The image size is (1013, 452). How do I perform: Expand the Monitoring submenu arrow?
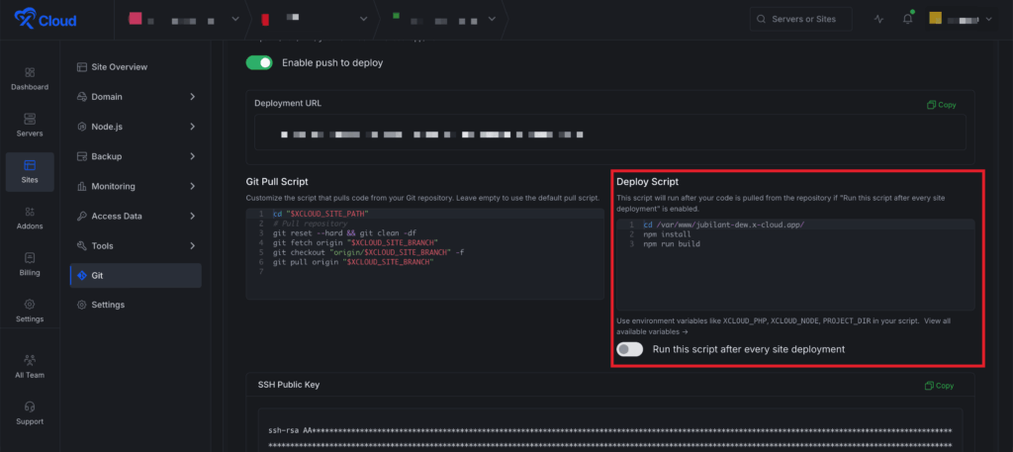[192, 186]
